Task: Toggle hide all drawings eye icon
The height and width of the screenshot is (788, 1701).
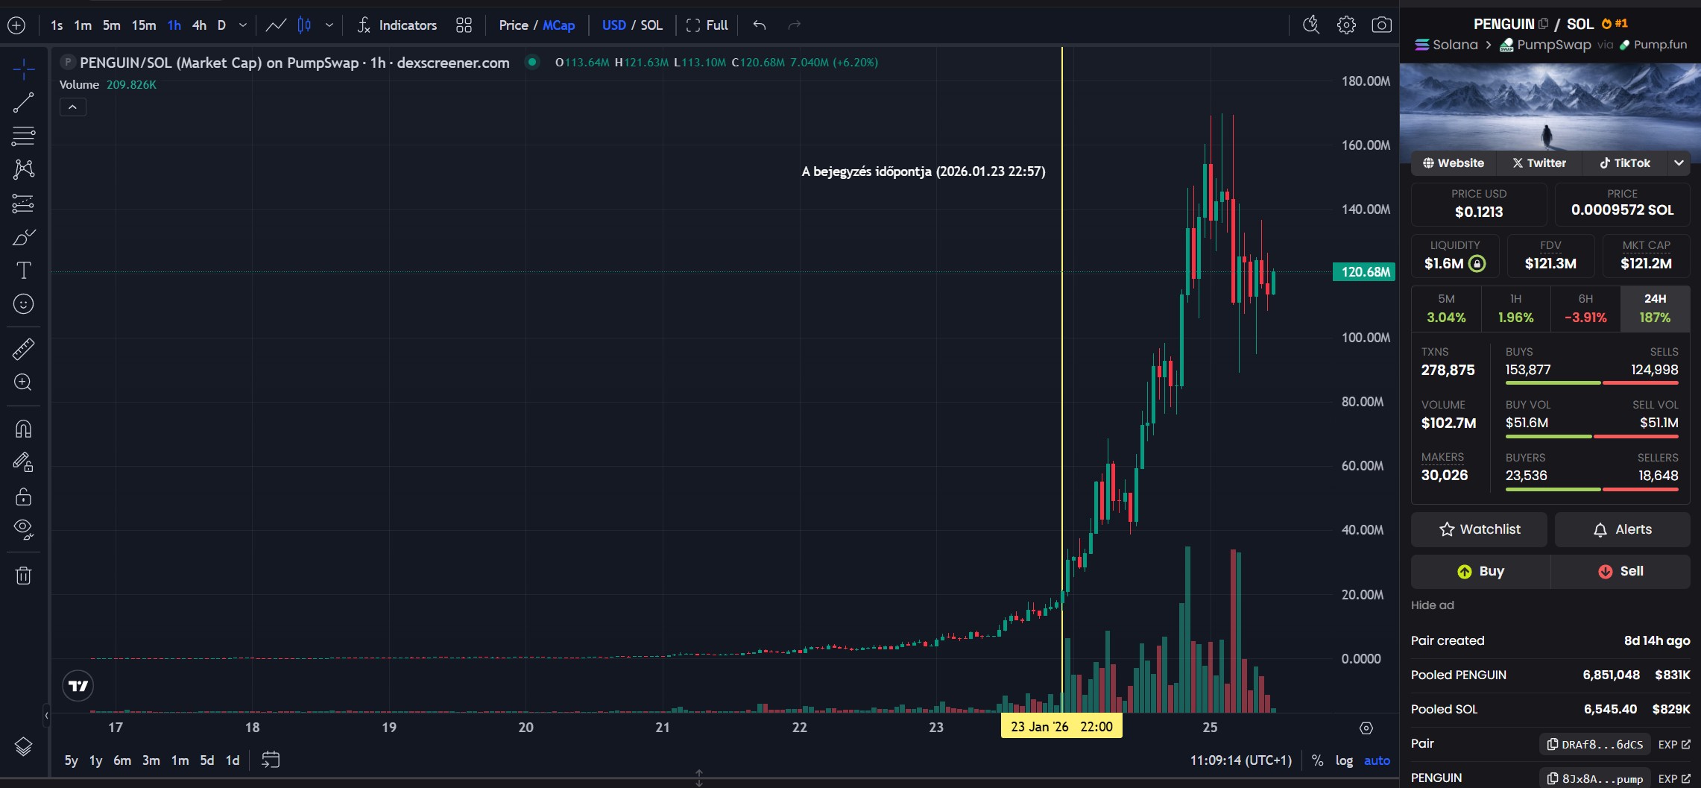Action: 23,529
